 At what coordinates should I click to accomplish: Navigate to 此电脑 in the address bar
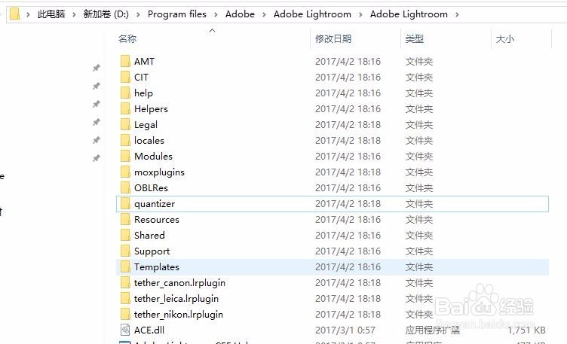(51, 14)
